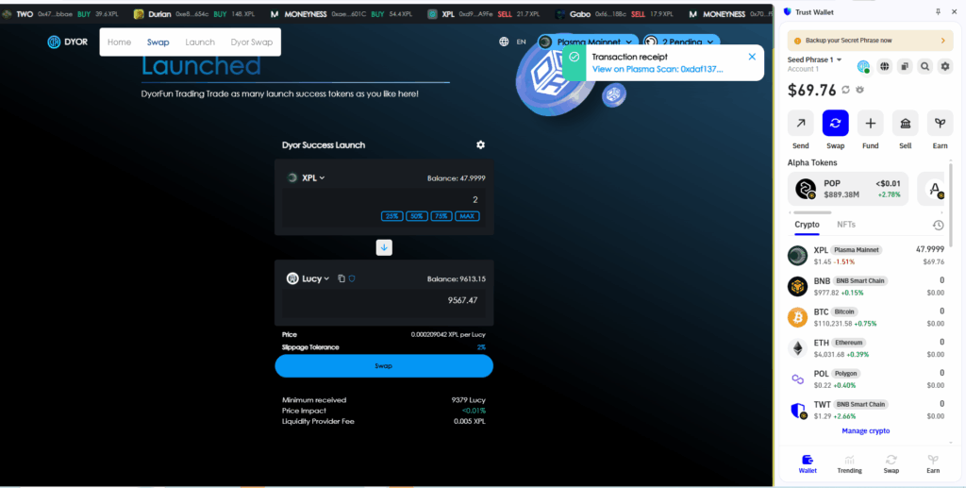Copy the Lucy token address
Viewport: 966px width, 488px height.
341,278
